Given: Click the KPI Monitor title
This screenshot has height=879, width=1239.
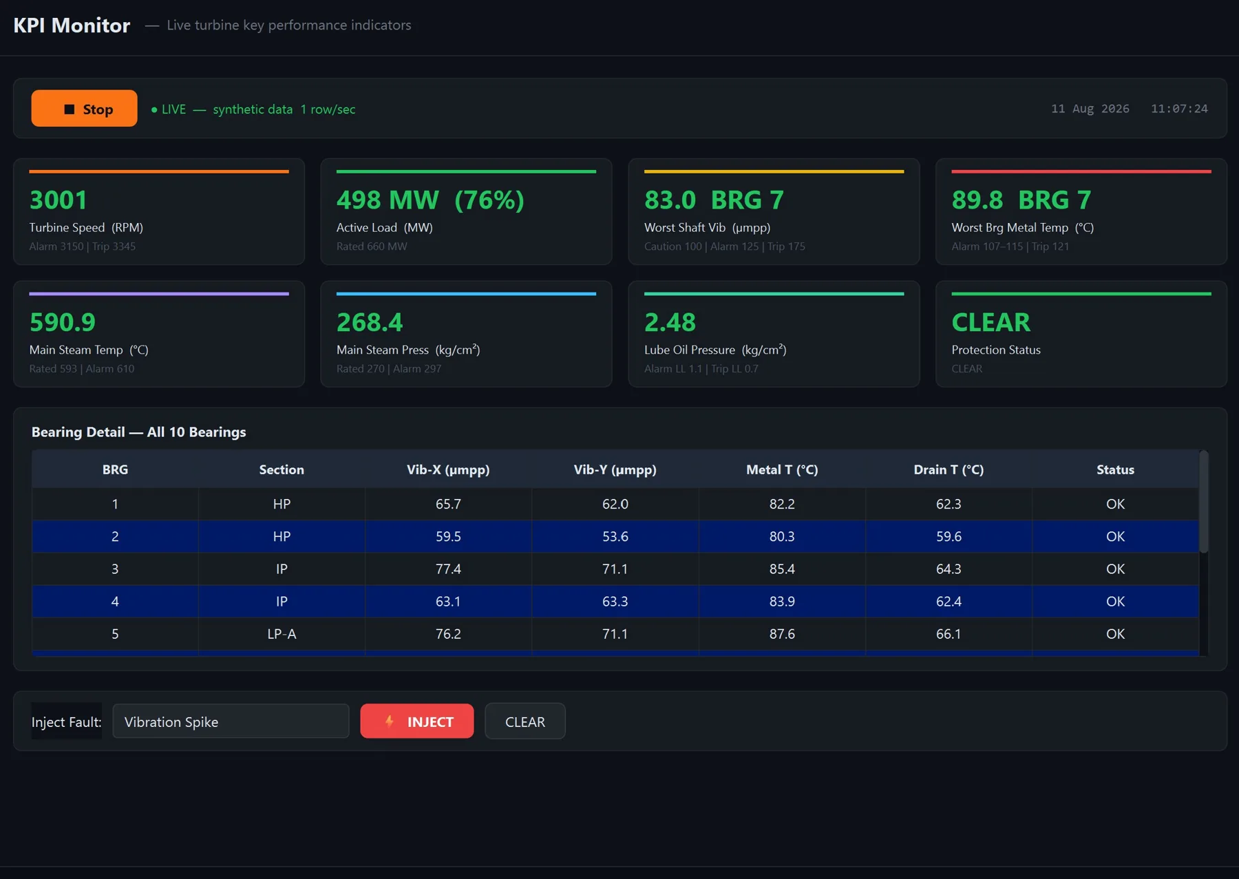Looking at the screenshot, I should point(72,25).
